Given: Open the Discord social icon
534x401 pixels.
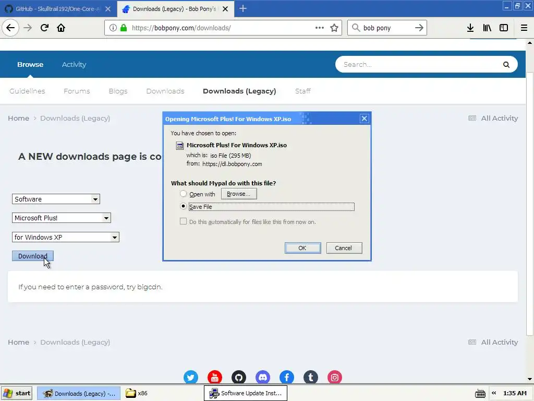Looking at the screenshot, I should tap(263, 378).
